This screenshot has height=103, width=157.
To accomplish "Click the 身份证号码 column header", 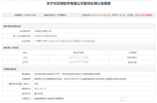I will 78,52.
